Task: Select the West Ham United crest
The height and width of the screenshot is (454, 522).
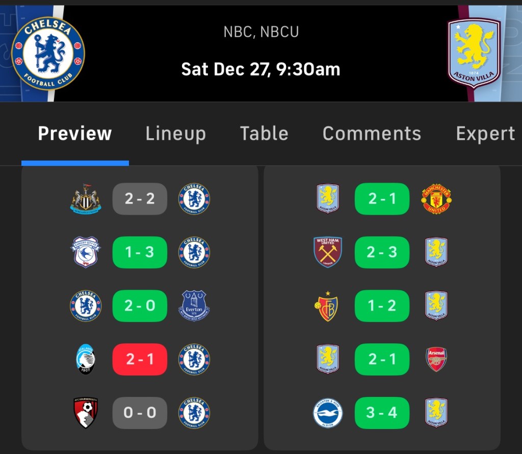Action: [x=328, y=252]
